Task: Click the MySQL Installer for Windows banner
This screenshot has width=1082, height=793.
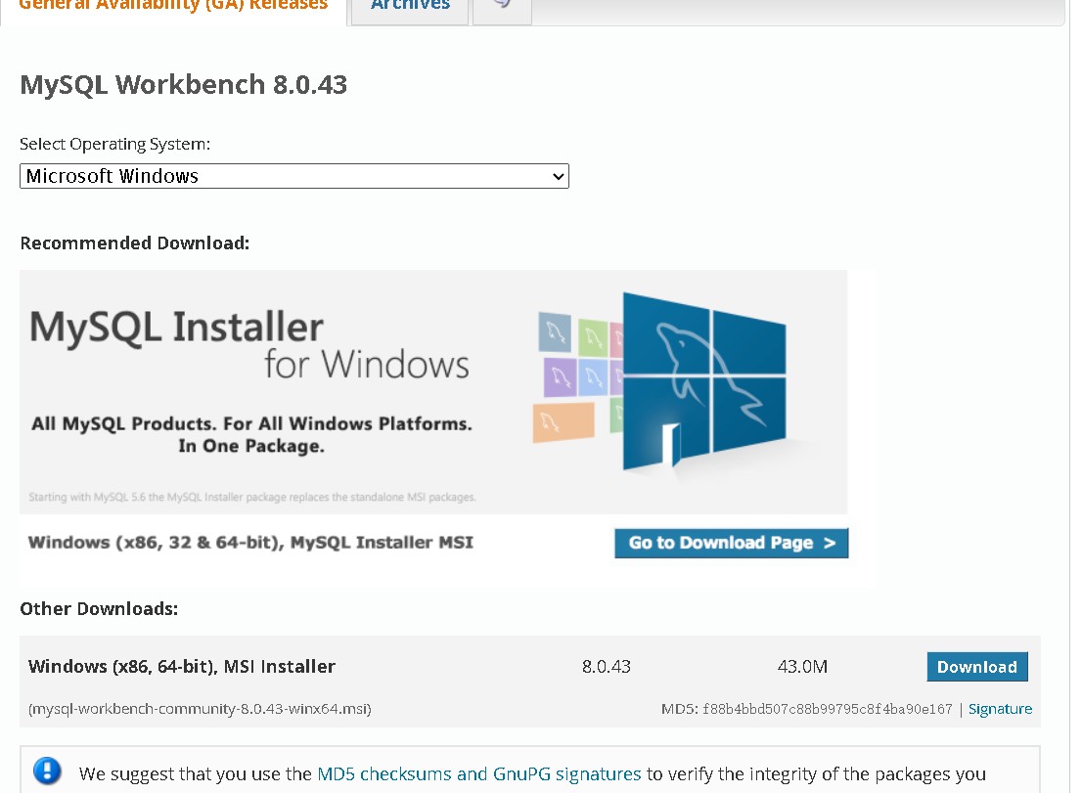Action: coord(433,392)
